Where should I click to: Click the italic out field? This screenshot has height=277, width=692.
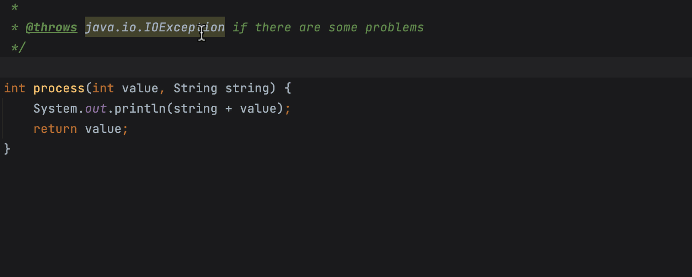pyautogui.click(x=96, y=108)
